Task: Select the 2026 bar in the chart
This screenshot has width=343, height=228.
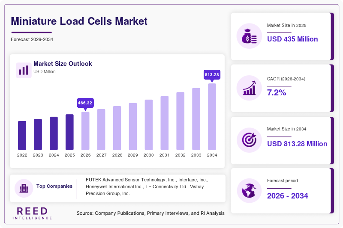Action: 85,131
